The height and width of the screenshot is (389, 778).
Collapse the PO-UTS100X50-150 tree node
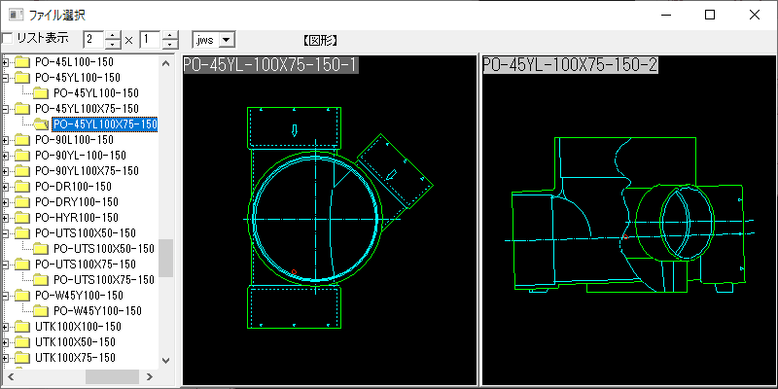(6, 233)
